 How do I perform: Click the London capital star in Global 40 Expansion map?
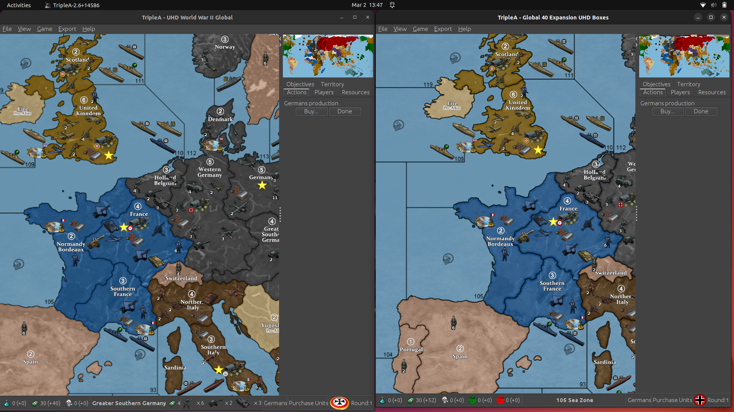coord(538,150)
